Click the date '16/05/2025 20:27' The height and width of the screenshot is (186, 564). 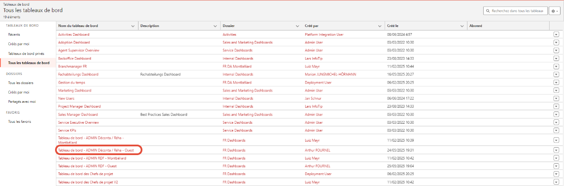[401, 74]
